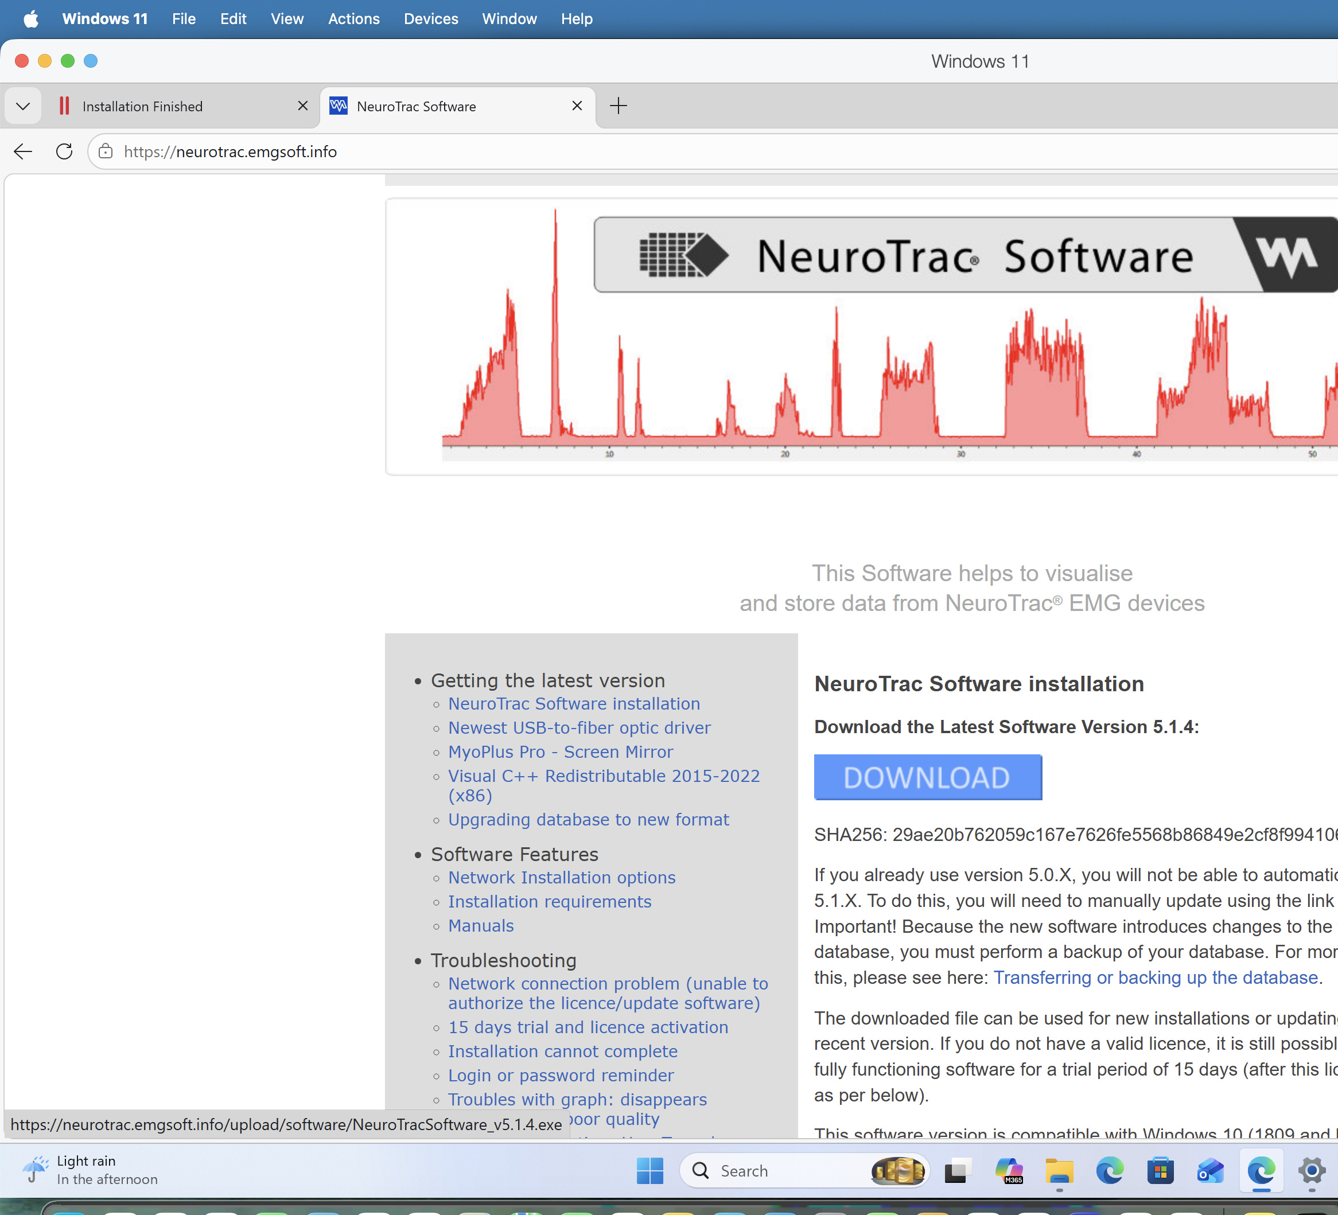Open Transferring or backing up the database link
This screenshot has height=1215, width=1338.
pyautogui.click(x=1156, y=978)
